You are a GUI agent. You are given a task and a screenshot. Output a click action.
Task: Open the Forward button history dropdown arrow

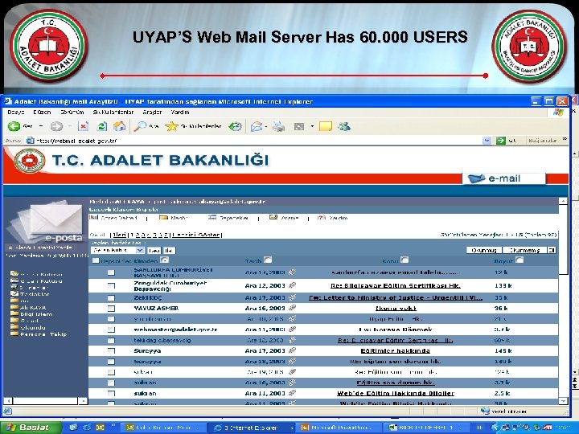tap(69, 127)
